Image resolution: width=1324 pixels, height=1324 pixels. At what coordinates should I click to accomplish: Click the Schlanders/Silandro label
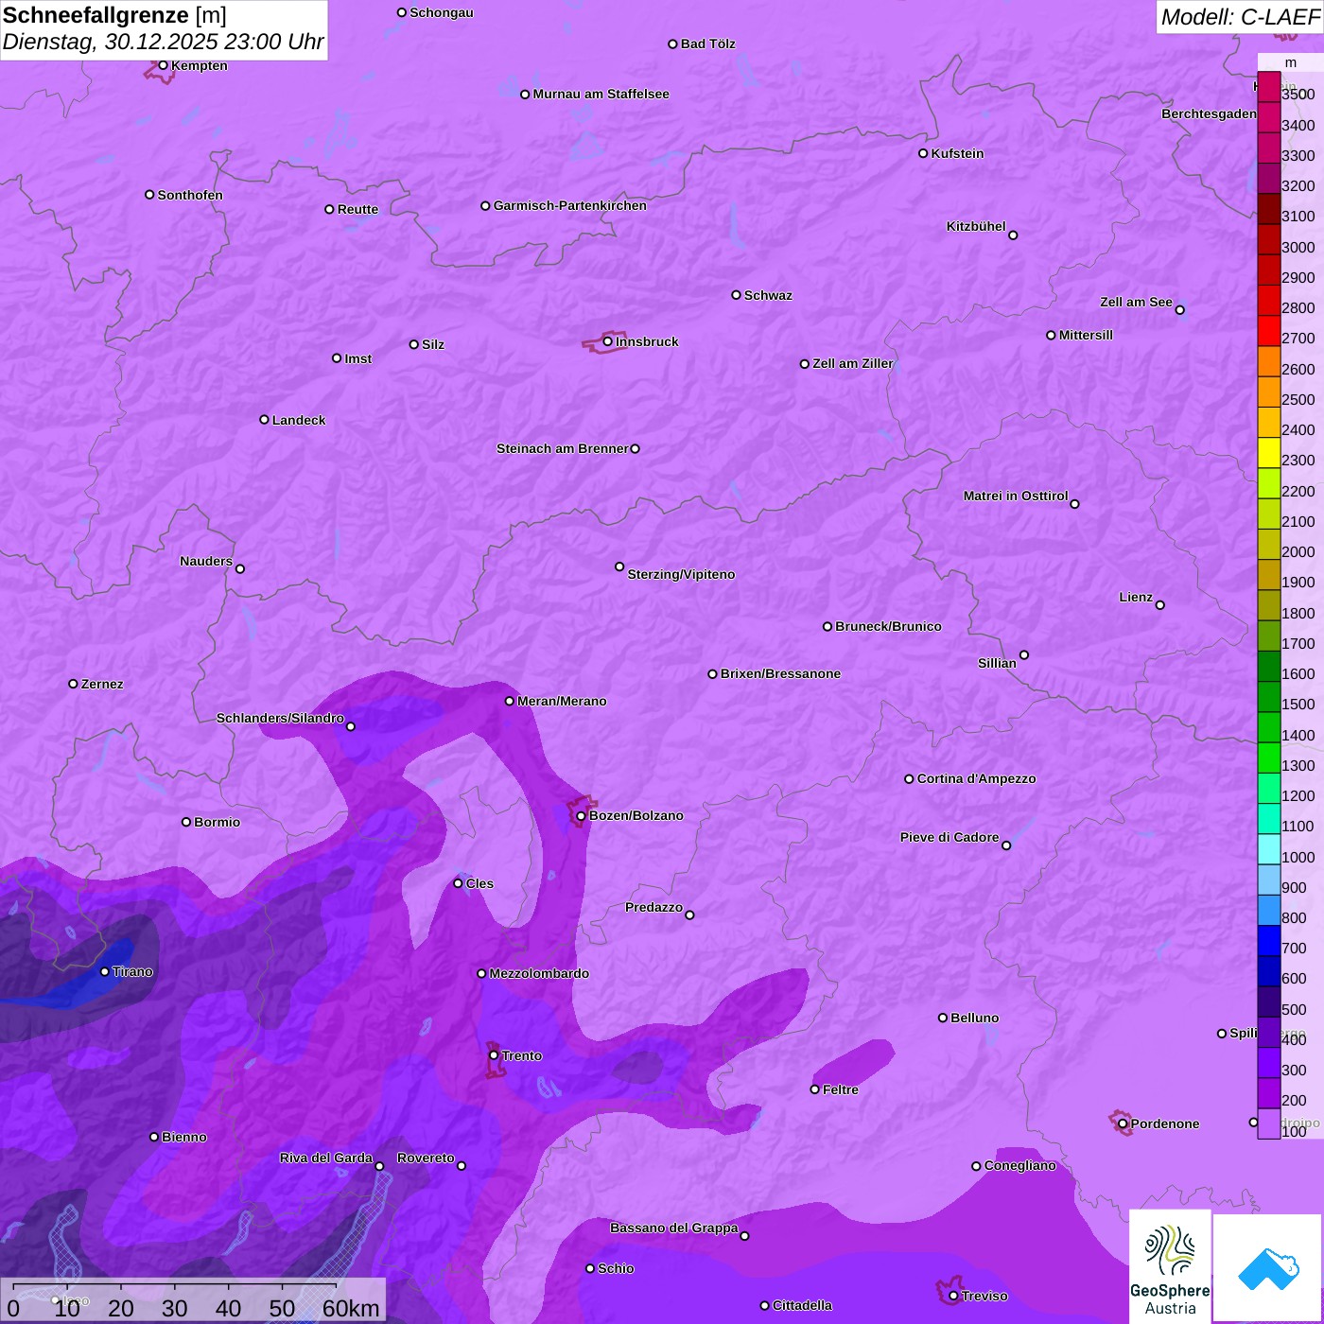280,718
